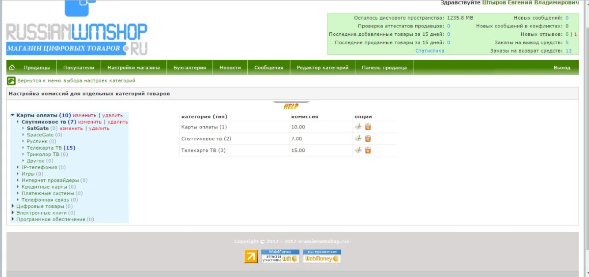
Task: Open the orange HELP graphic
Action: point(291,105)
